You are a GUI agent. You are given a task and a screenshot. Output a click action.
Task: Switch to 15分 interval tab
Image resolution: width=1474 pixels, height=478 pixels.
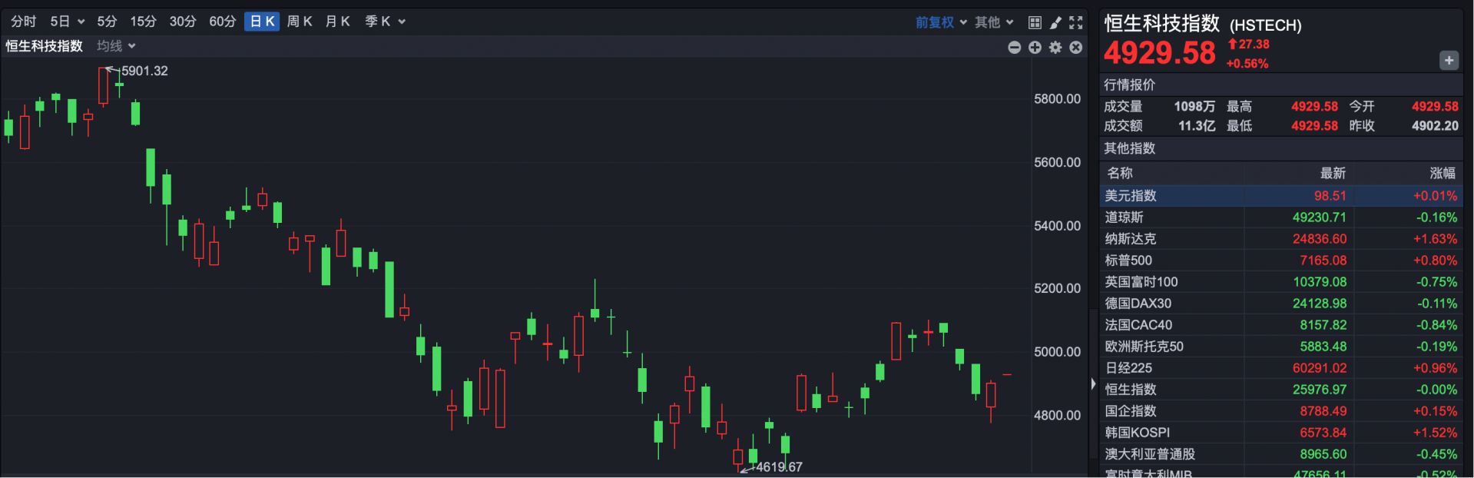pyautogui.click(x=143, y=22)
